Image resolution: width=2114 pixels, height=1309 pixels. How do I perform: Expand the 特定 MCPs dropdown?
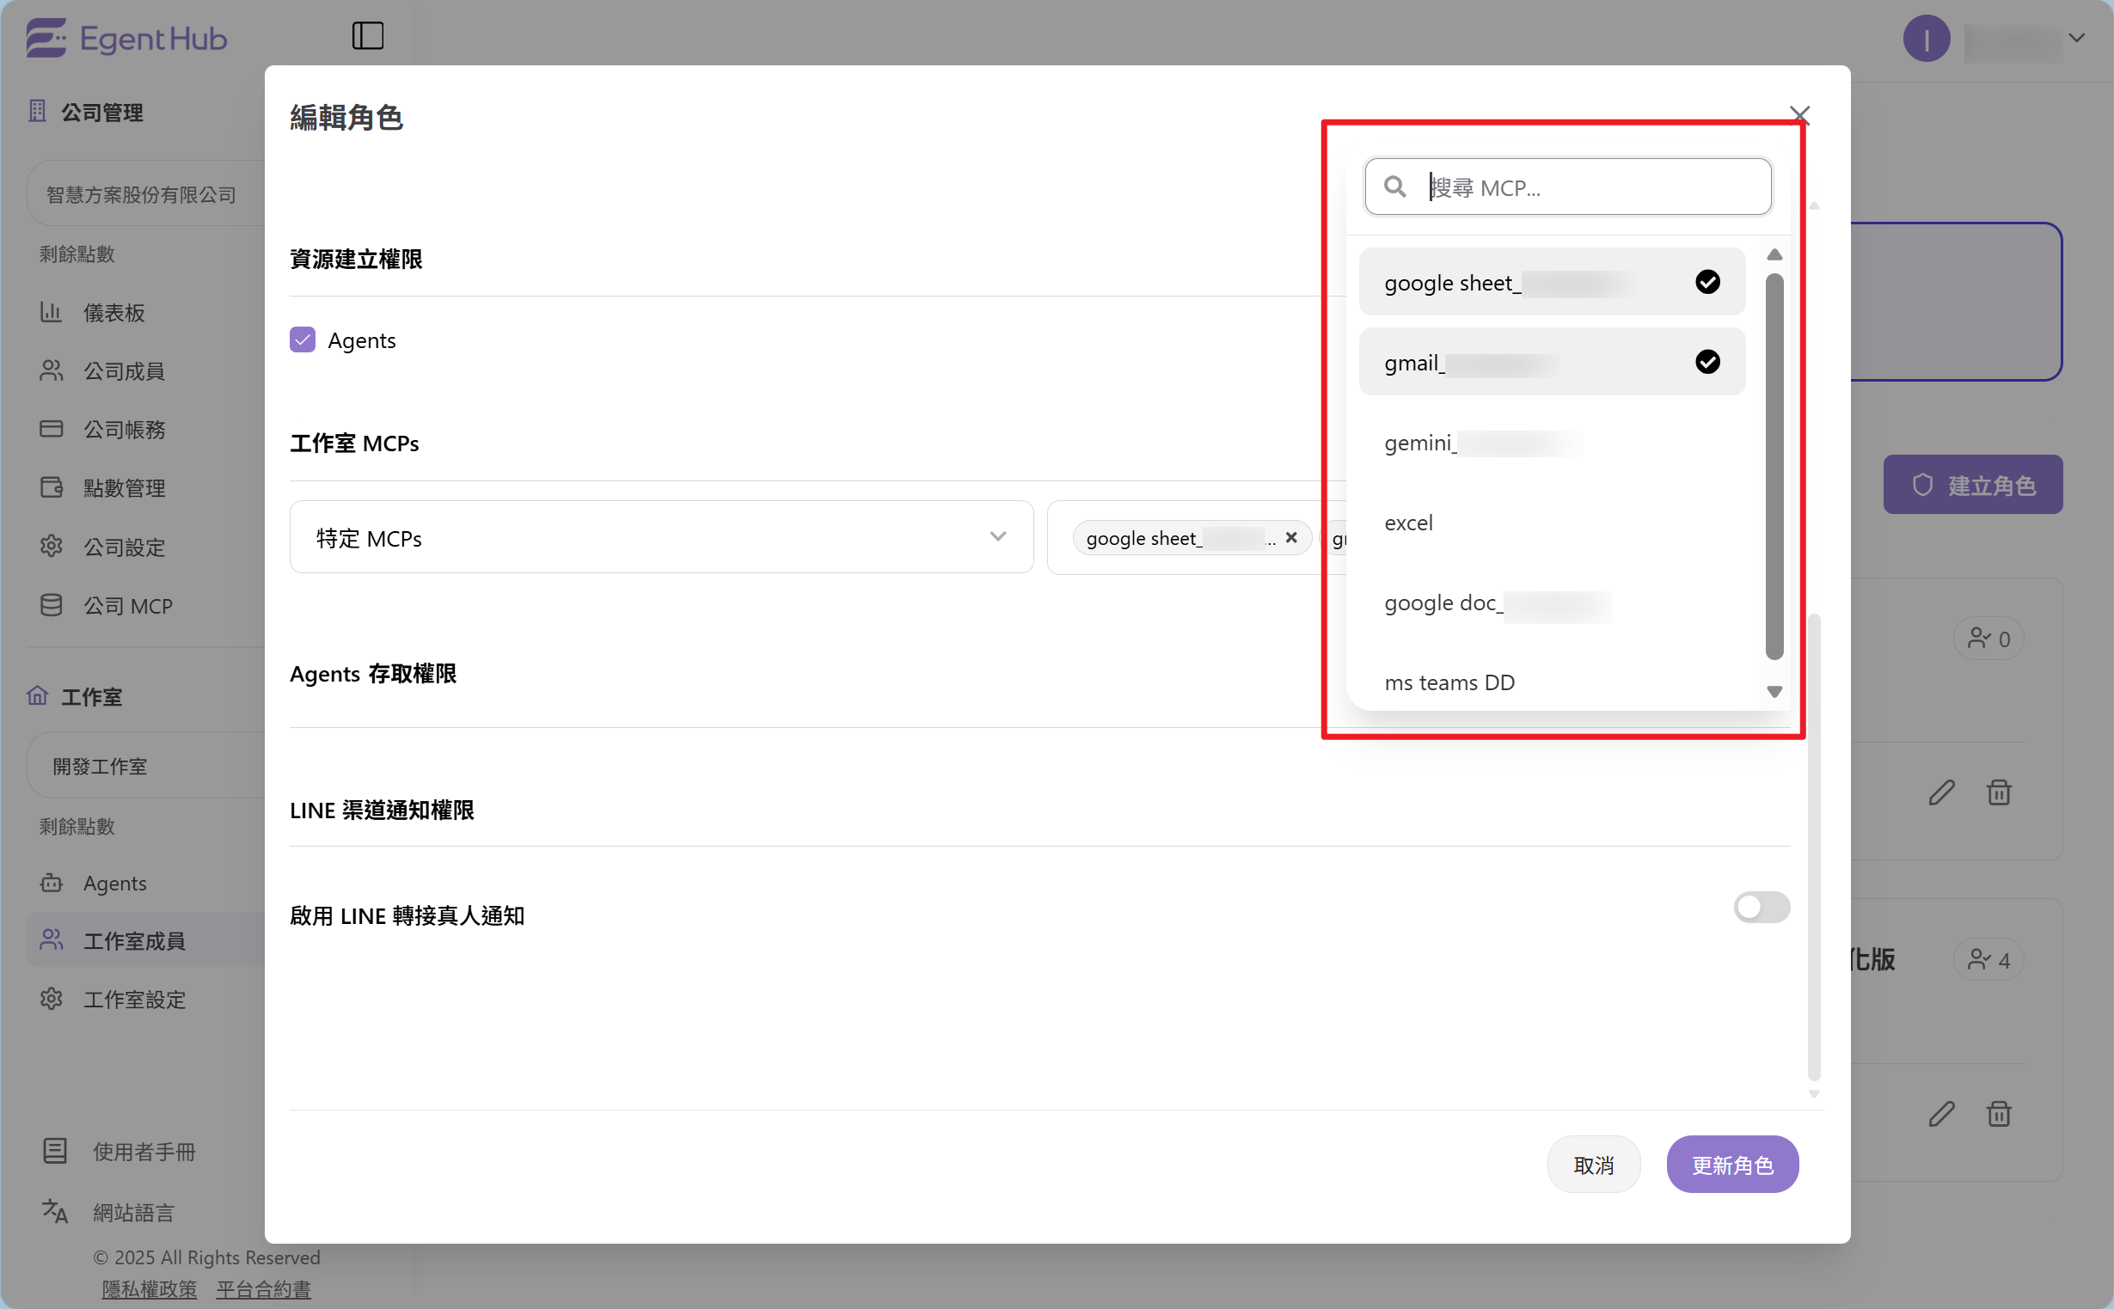660,538
